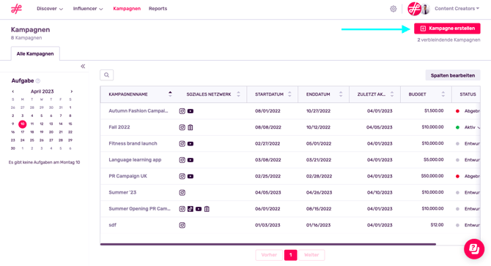Open the Autumn Fashion Campai... campaign link

pos(139,111)
